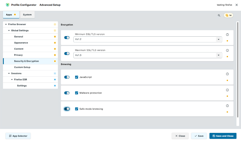241x141 pixels.
Task: Click the vertical scrollbar in settings panel
Action: point(238,70)
